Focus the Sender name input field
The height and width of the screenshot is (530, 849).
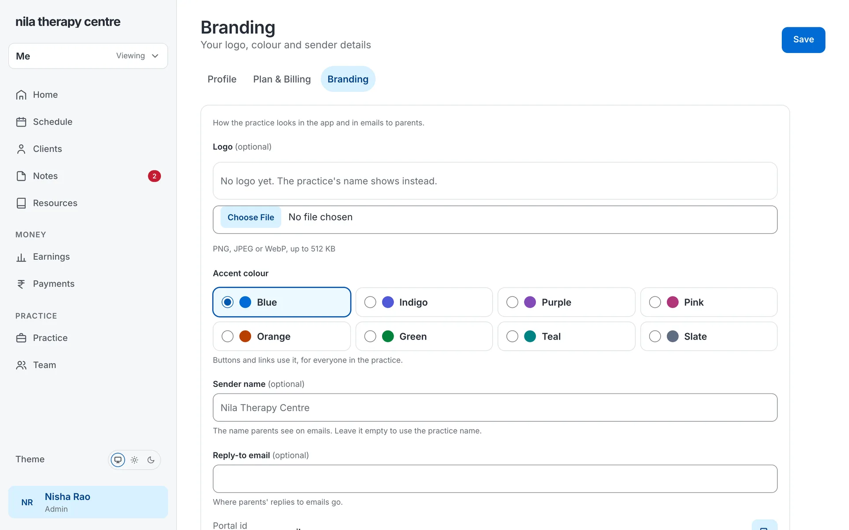tap(495, 408)
